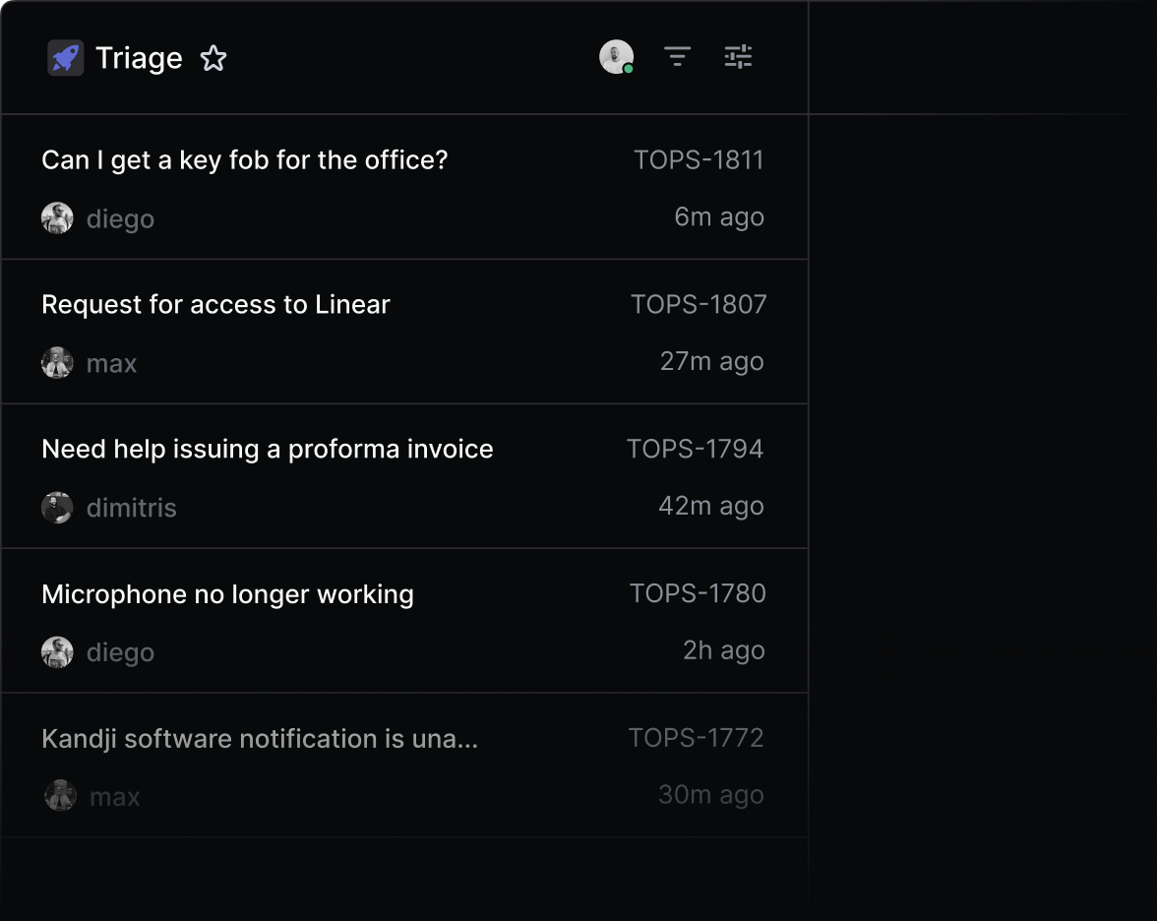Open the filter options icon
The height and width of the screenshot is (921, 1157).
pyautogui.click(x=677, y=57)
